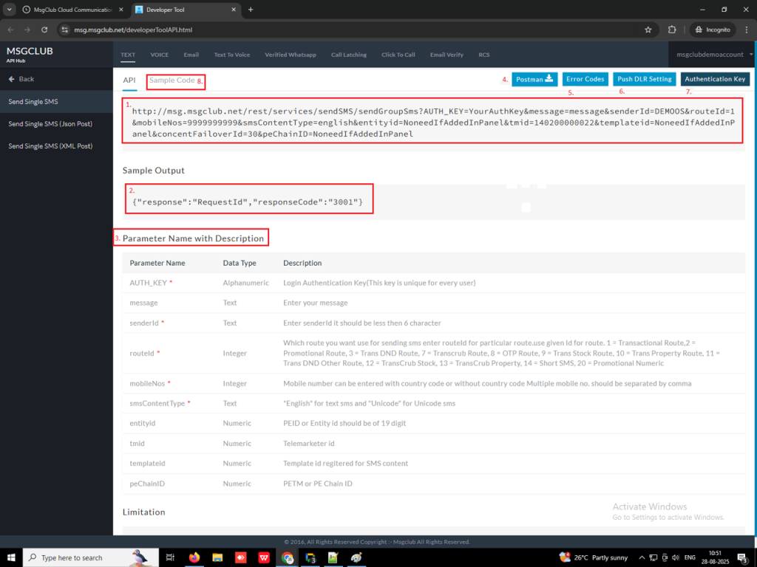
Task: Click the Postman download button
Action: pos(534,79)
